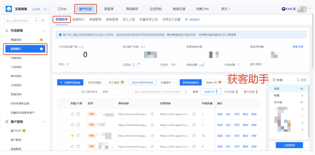Tick the checkbox of the first link row
The width and height of the screenshot is (315, 155).
tap(61, 114)
